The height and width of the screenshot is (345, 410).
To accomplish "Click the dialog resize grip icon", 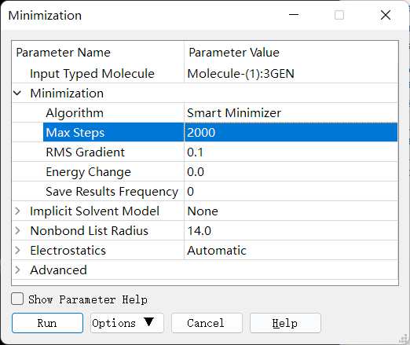I will (403, 339).
